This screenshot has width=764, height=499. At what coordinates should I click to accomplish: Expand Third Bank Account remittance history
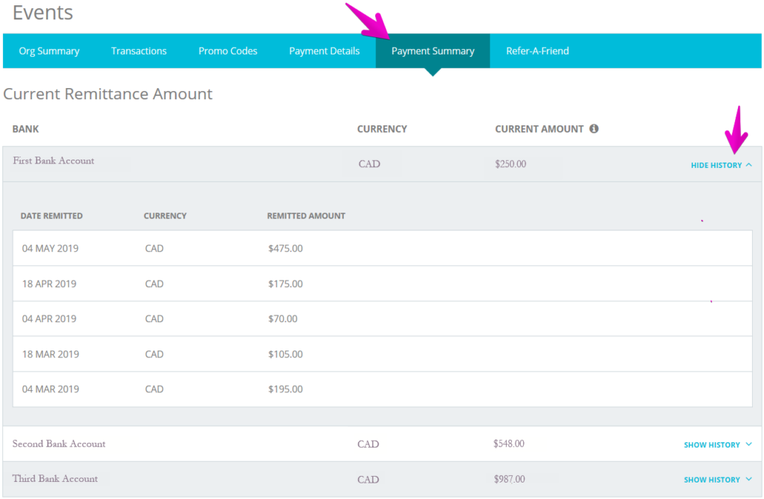pos(711,480)
